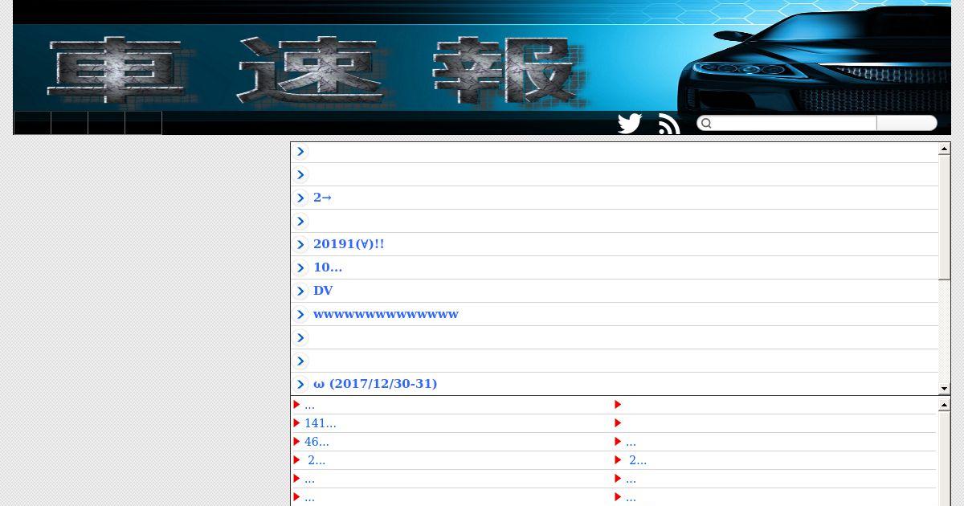Open the "141..." headline link
Screen dimensions: 964x506
[320, 423]
